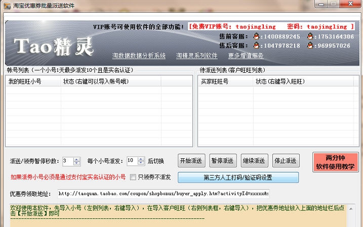363x227 pixels.
Task: Click the 售前客服 number 1753164306
Action: (x=336, y=36)
